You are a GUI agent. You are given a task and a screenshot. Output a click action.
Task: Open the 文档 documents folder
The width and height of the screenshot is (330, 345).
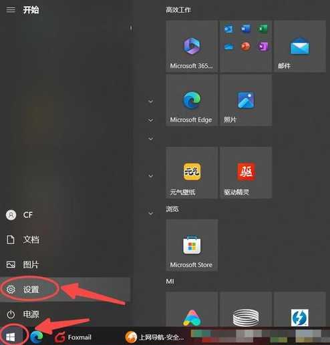[65, 240]
